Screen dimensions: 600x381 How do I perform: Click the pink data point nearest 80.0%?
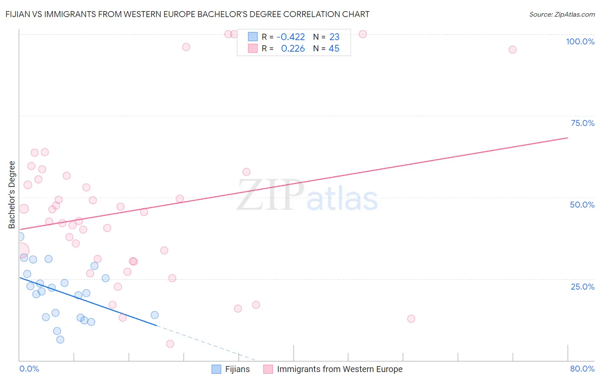tap(513, 50)
